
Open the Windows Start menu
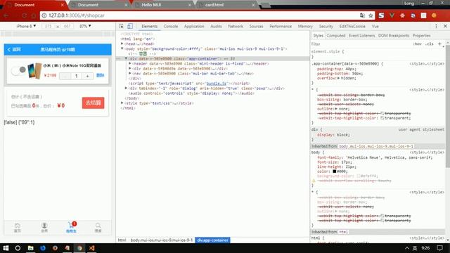(x=6, y=248)
